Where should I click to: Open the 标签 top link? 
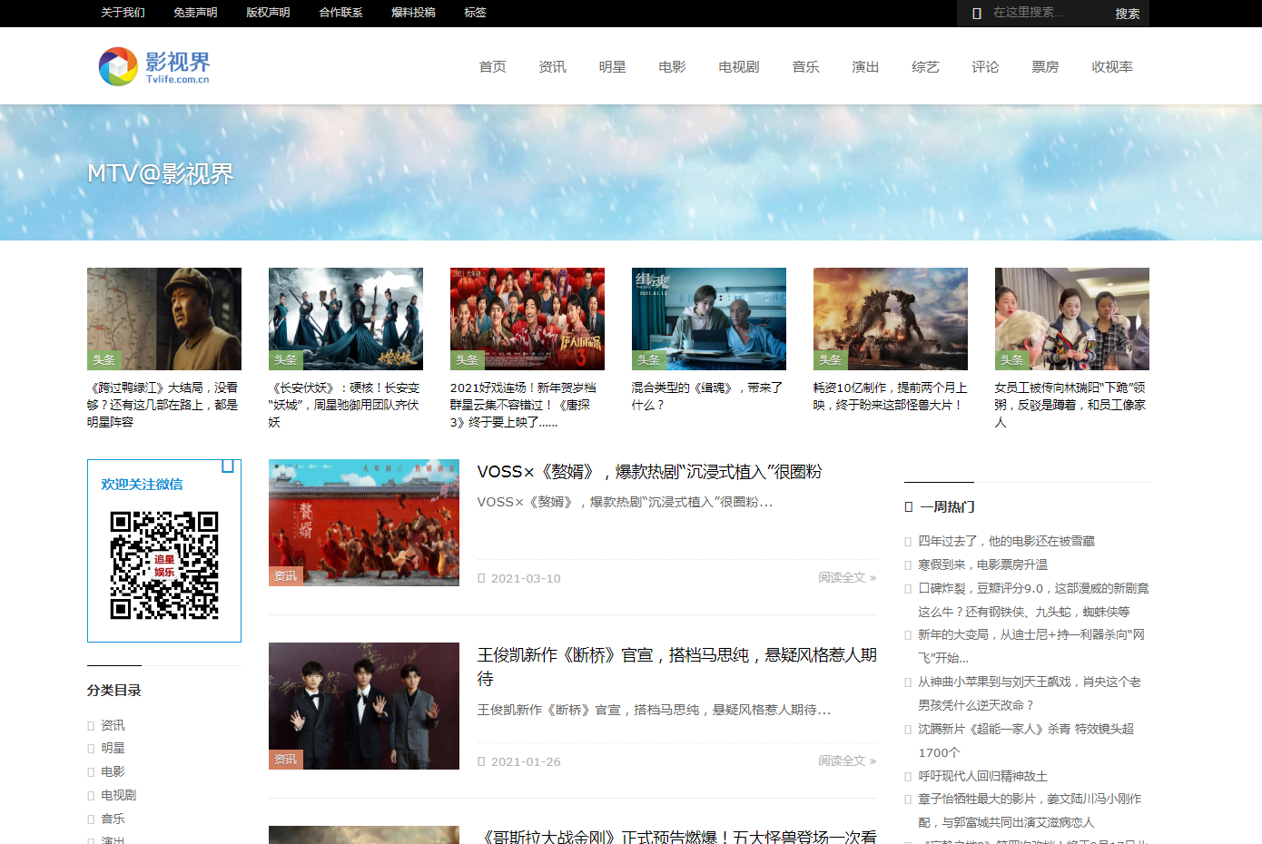coord(475,13)
